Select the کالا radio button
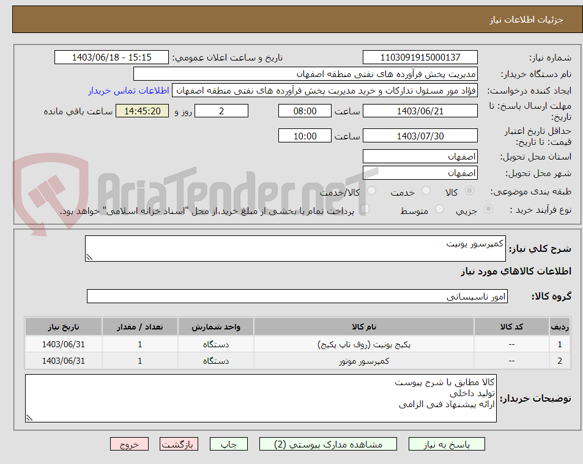 click(x=470, y=191)
